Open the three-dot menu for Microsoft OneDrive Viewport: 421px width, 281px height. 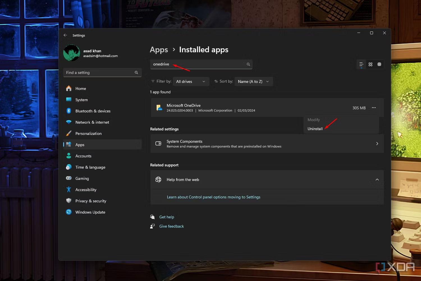point(374,108)
